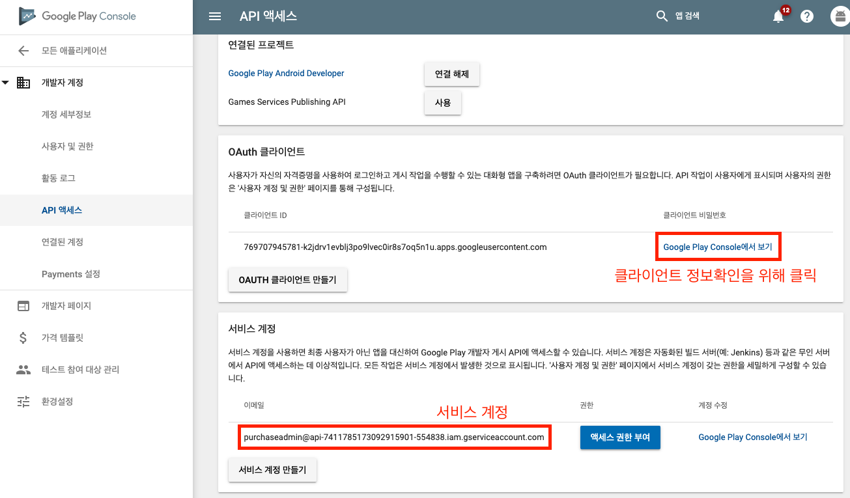850x498 pixels.
Task: Click the 가격 템플릿 dollar icon
Action: pyautogui.click(x=23, y=338)
